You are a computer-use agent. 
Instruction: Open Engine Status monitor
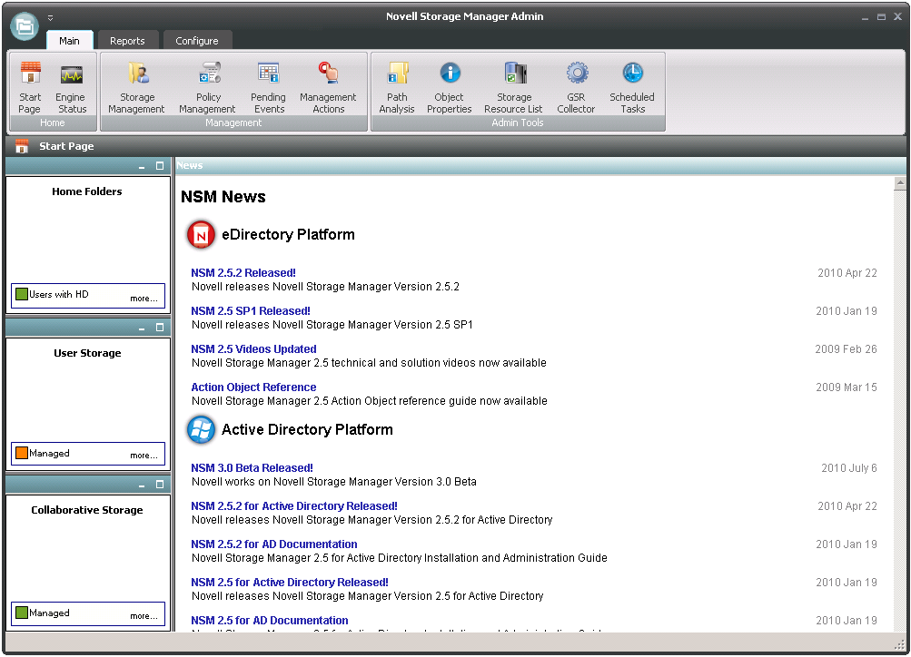pyautogui.click(x=71, y=87)
